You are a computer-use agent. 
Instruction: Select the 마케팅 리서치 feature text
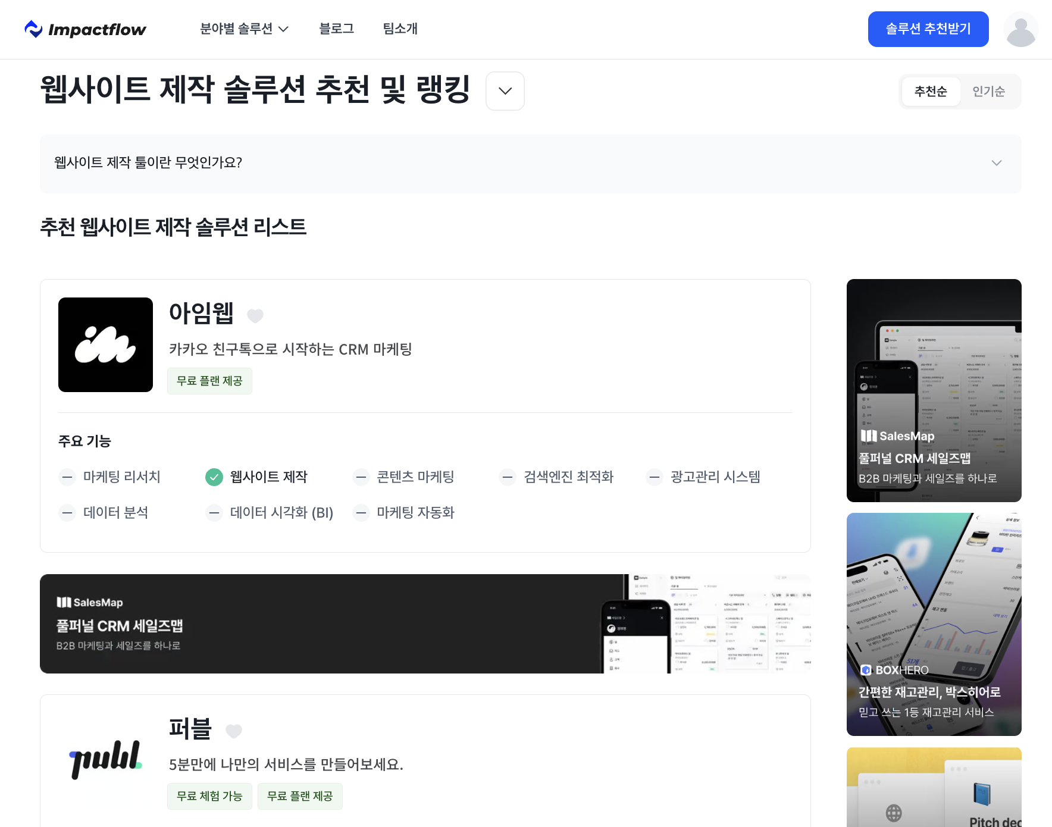122,477
